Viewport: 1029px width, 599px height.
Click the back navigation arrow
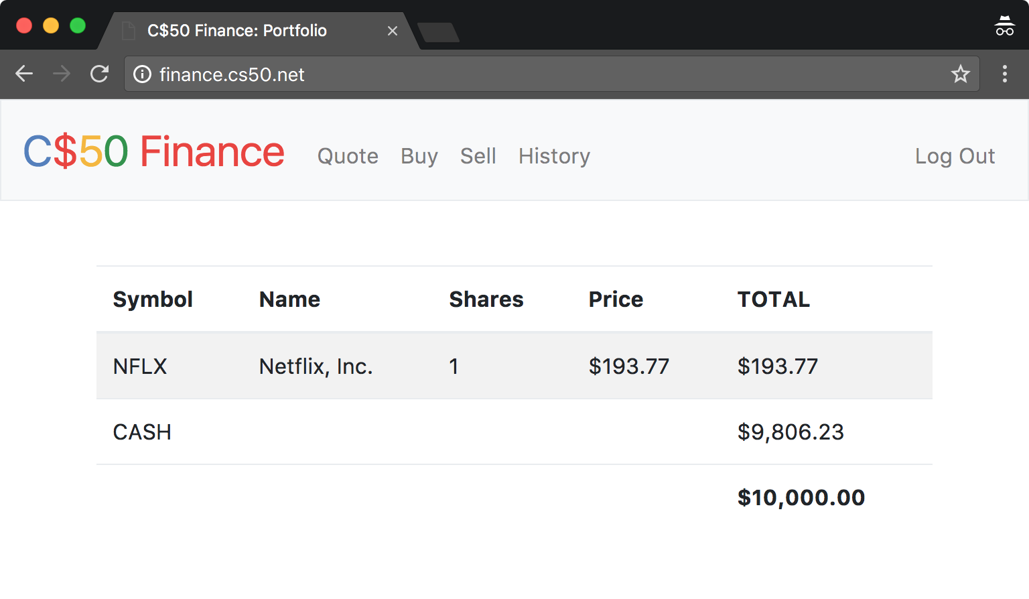24,74
